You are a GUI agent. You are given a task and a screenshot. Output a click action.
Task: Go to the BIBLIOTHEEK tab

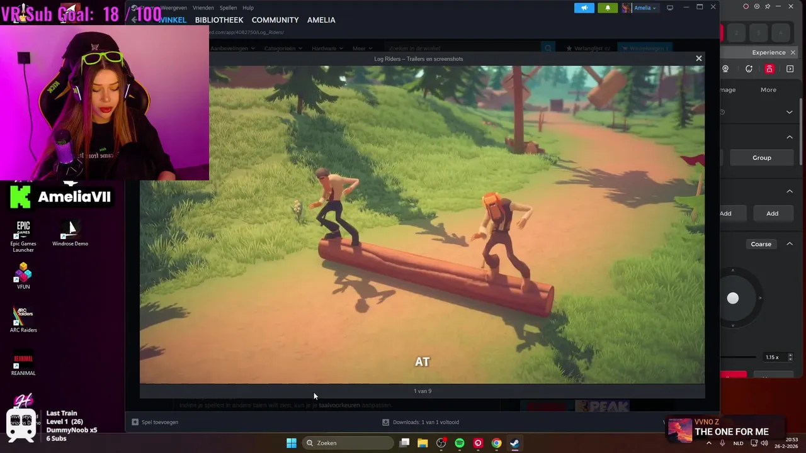click(x=219, y=20)
